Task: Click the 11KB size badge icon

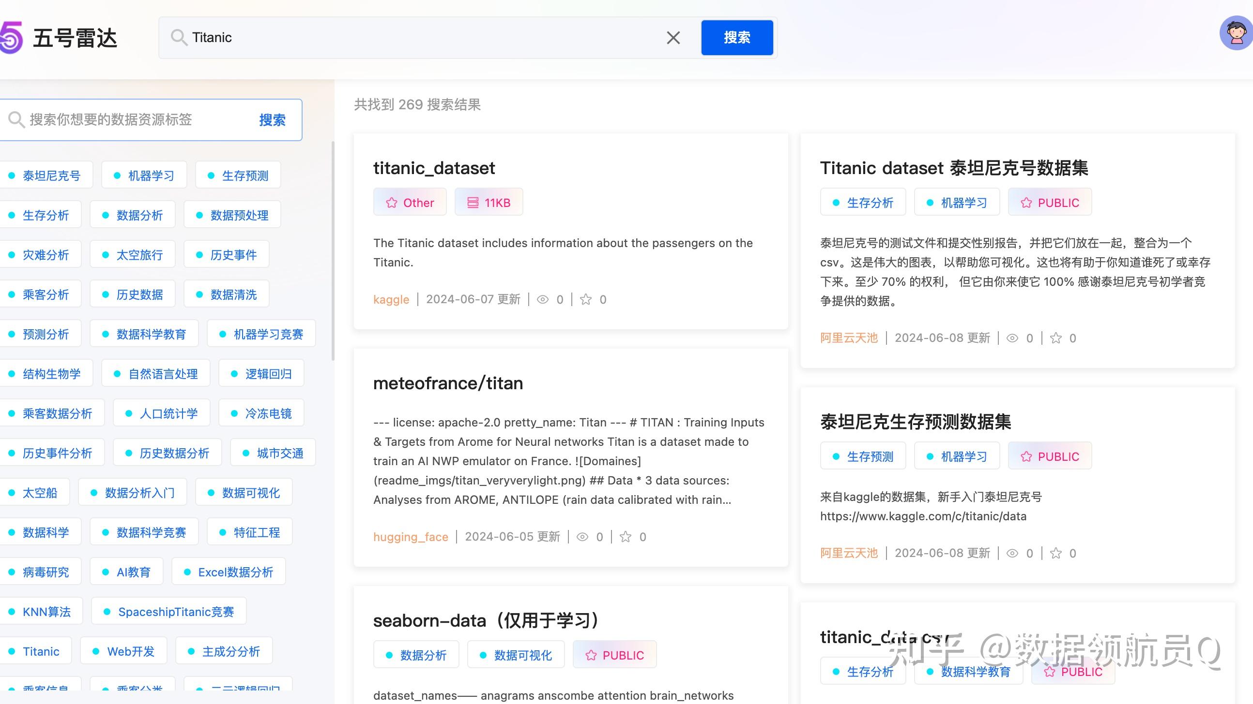Action: coord(473,203)
